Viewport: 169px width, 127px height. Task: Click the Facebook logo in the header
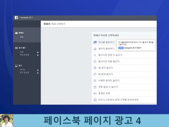pyautogui.click(x=16, y=17)
